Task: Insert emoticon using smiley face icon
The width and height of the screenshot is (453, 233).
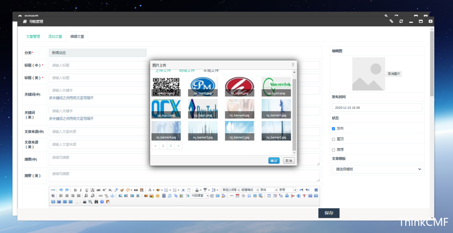Action: [x=157, y=196]
